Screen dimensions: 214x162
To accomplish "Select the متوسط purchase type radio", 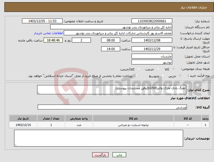I will click(163, 76).
